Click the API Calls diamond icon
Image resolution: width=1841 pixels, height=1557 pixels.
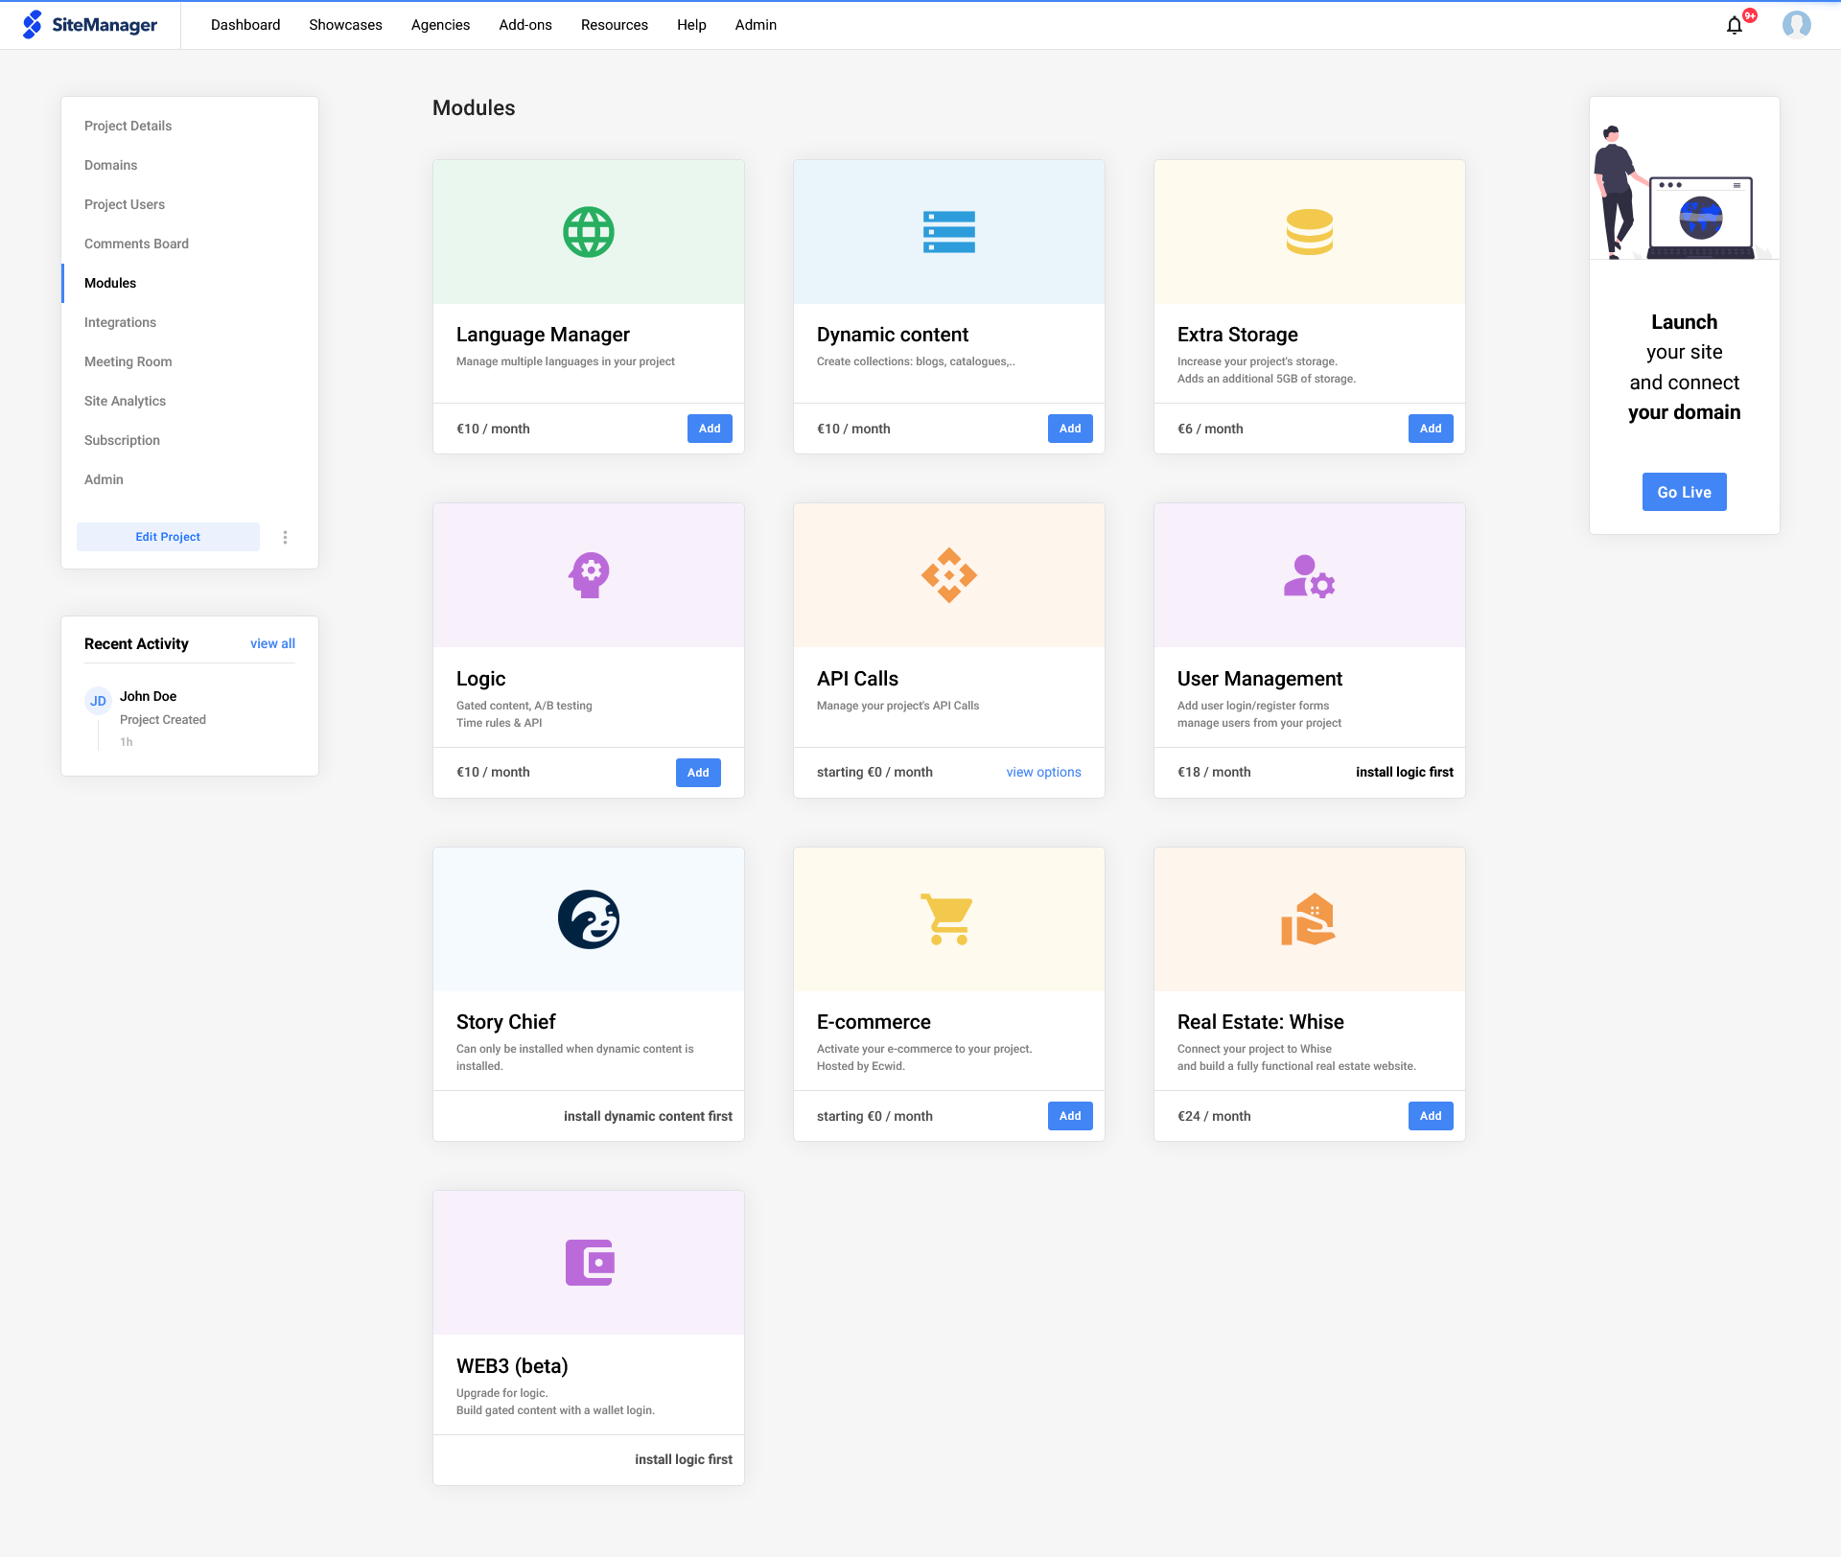click(949, 575)
